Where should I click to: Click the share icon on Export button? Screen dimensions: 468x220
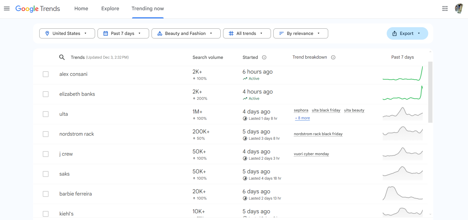click(394, 33)
